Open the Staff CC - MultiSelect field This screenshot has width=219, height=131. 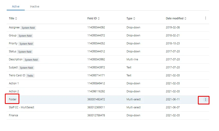[21, 107]
